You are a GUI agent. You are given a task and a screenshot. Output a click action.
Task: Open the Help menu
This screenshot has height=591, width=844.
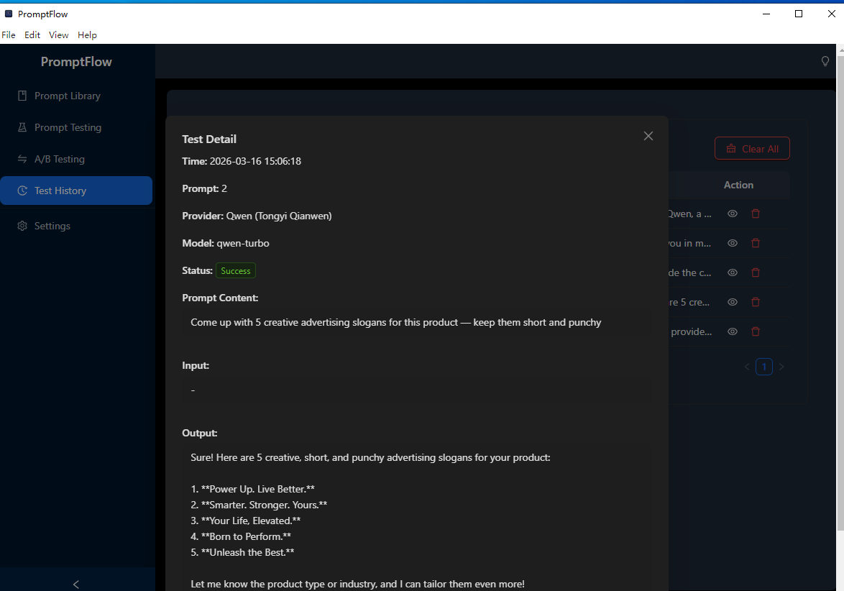point(87,35)
